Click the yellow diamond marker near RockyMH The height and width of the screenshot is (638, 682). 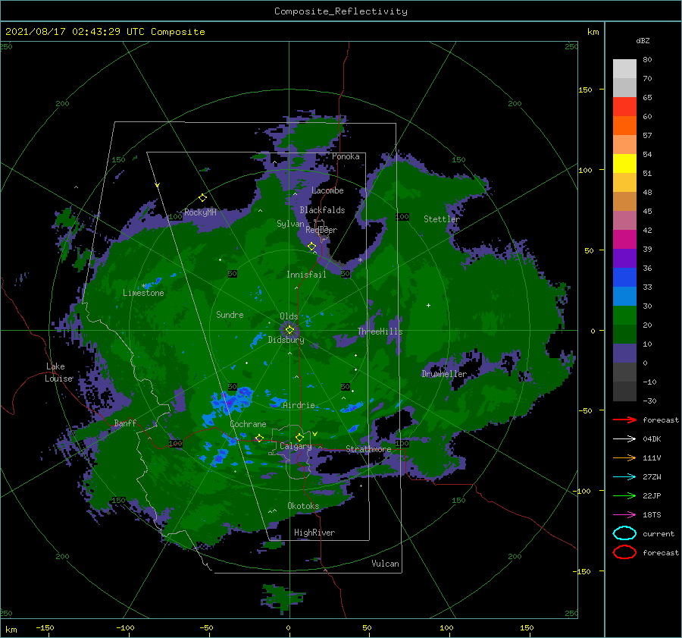[202, 198]
